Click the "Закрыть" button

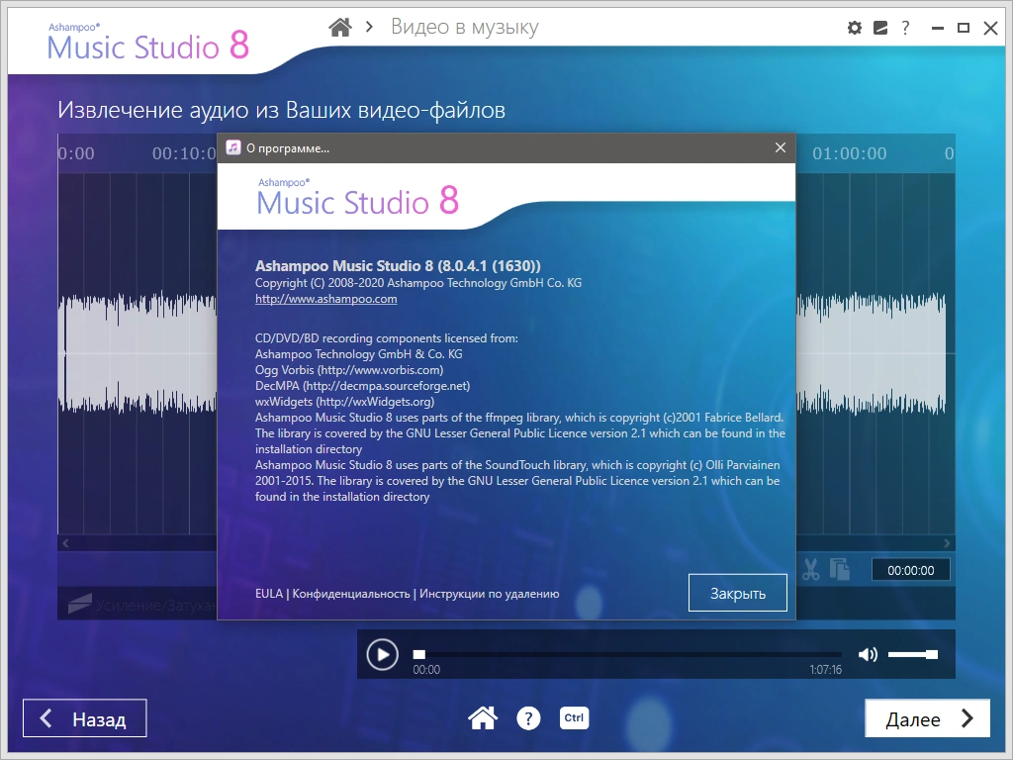coord(738,593)
